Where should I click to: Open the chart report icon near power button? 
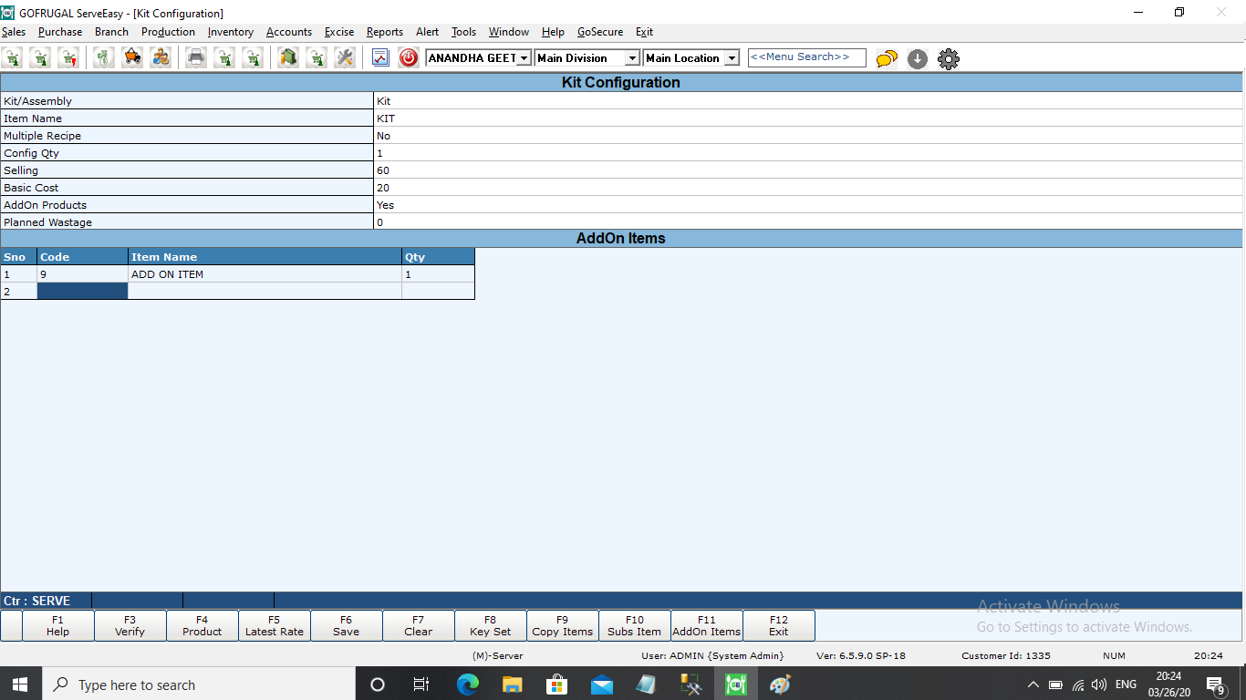380,57
